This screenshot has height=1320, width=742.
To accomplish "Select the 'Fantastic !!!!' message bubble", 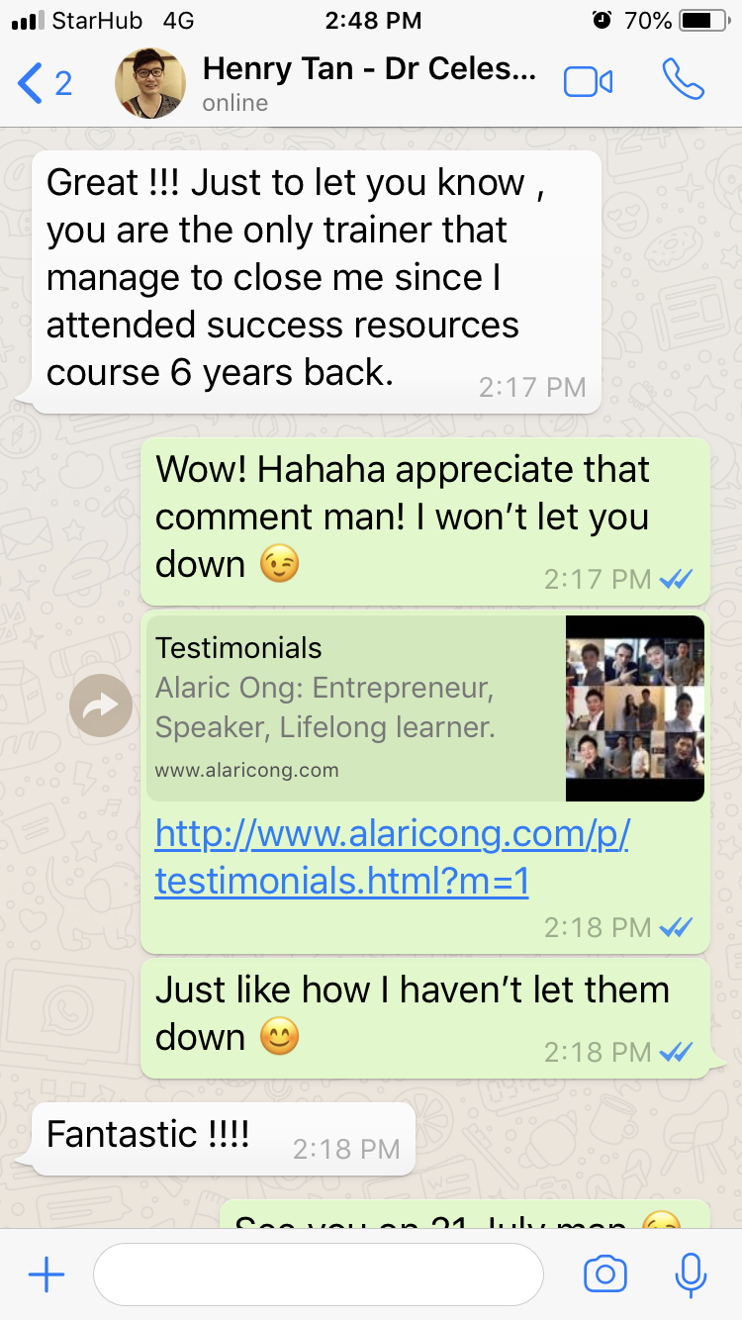I will (223, 1139).
